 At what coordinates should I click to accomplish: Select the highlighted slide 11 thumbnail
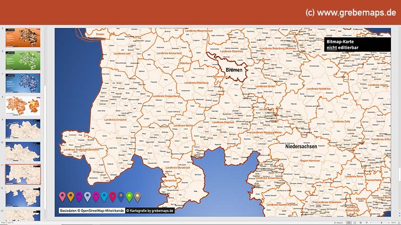(x=23, y=175)
